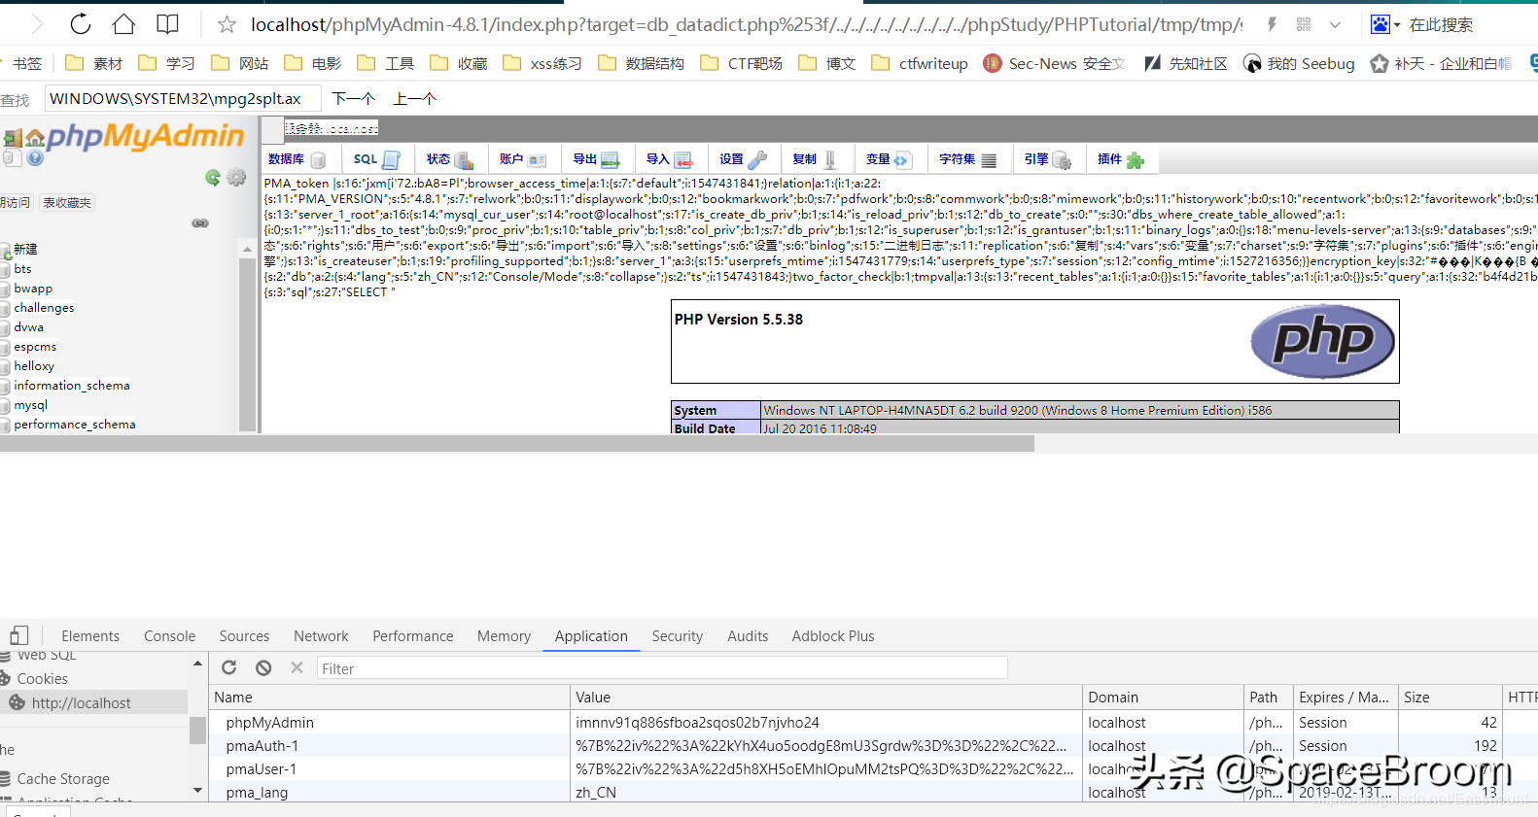Toggle DevTools device toolbar icon
This screenshot has width=1538, height=817.
click(19, 635)
